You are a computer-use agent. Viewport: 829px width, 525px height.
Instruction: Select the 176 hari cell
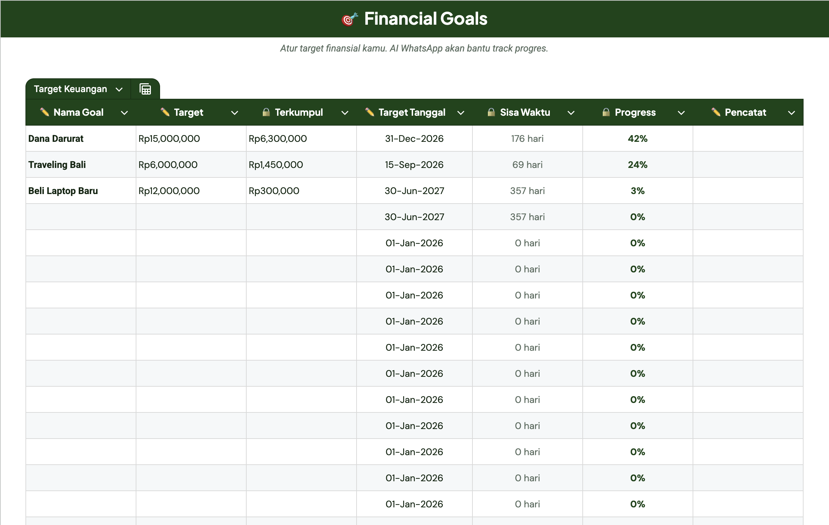click(528, 139)
